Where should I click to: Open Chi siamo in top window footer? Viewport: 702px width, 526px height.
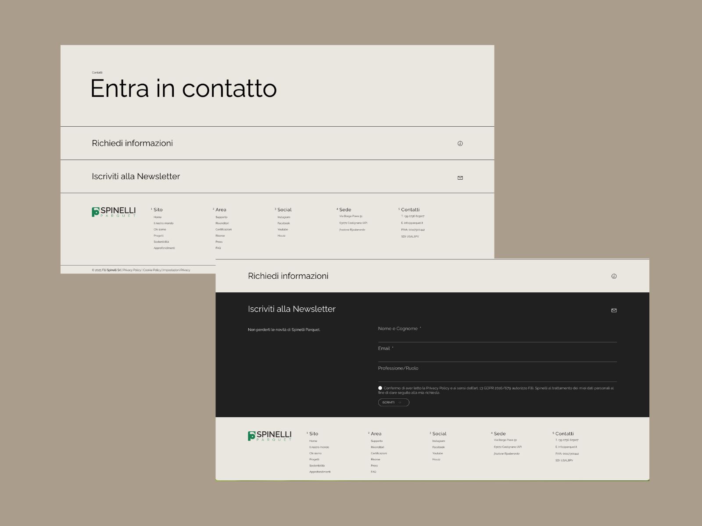[160, 229]
